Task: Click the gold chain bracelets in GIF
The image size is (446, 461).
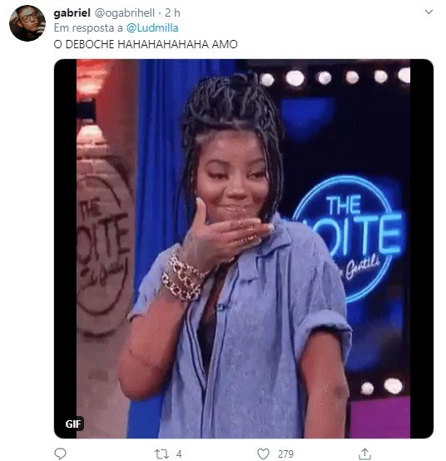Action: pos(184,278)
